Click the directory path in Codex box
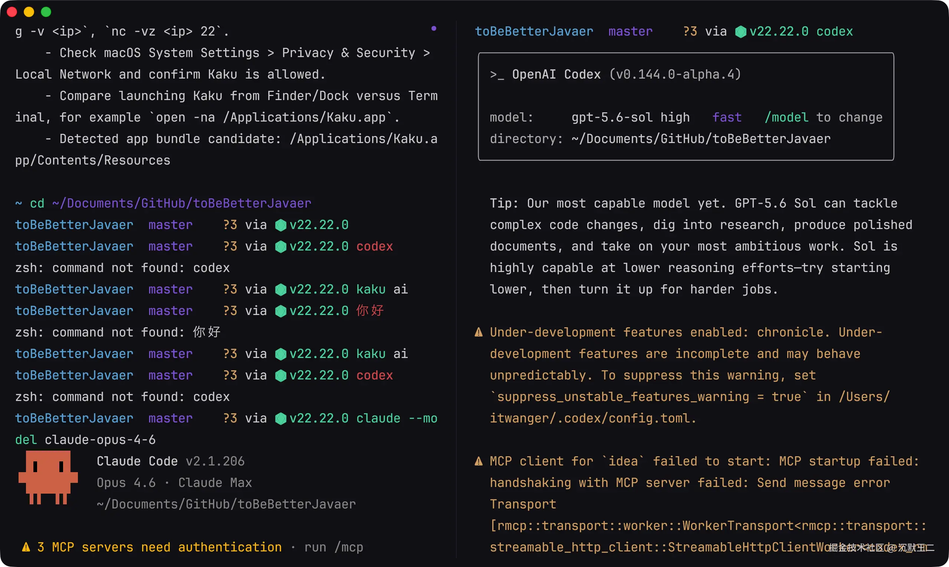 pos(701,139)
